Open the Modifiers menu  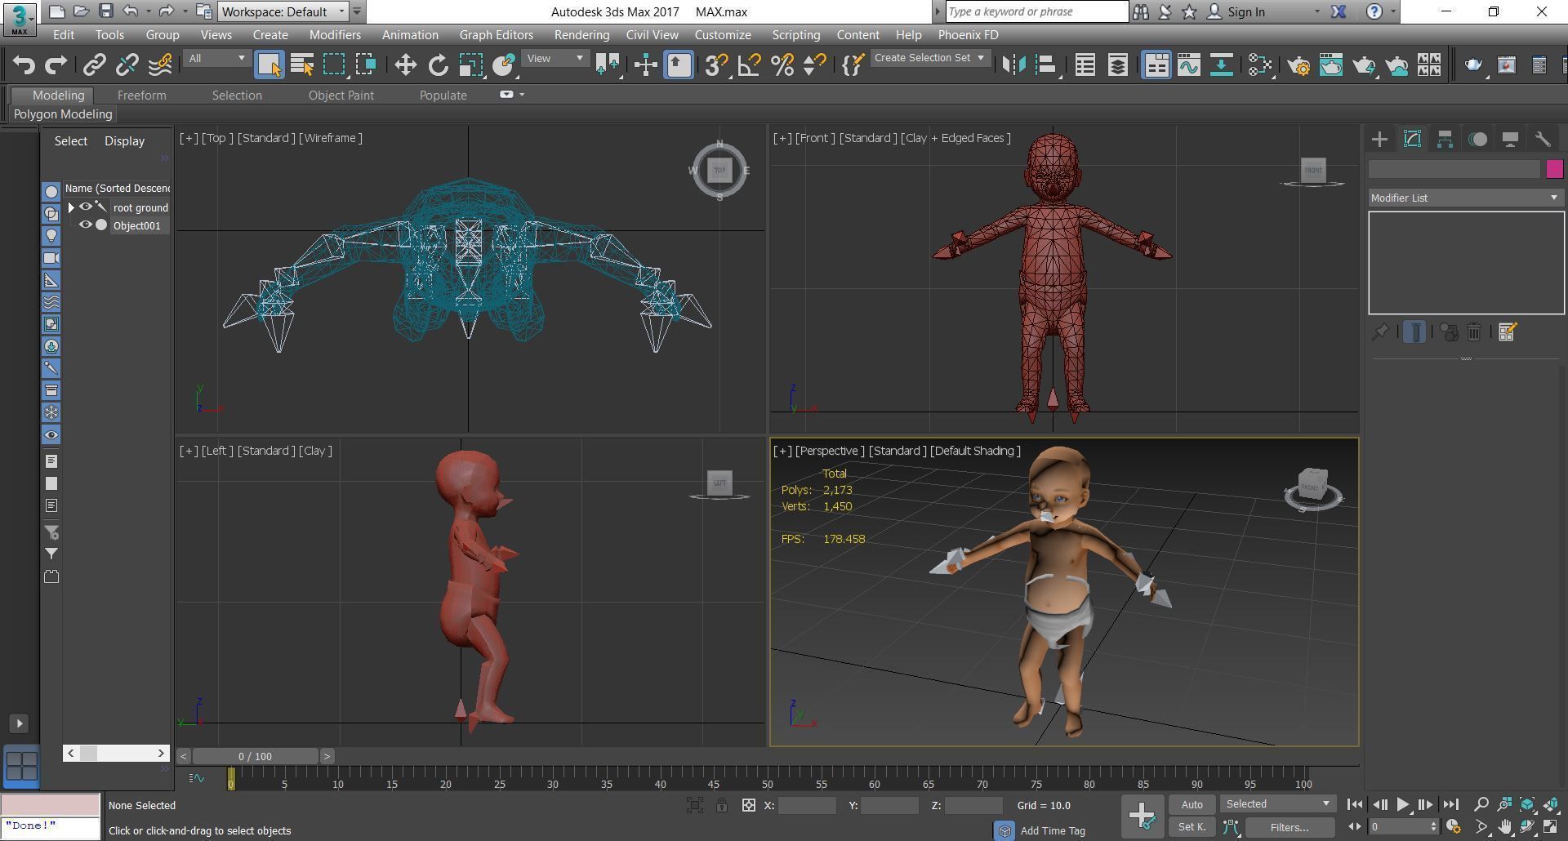tap(335, 35)
